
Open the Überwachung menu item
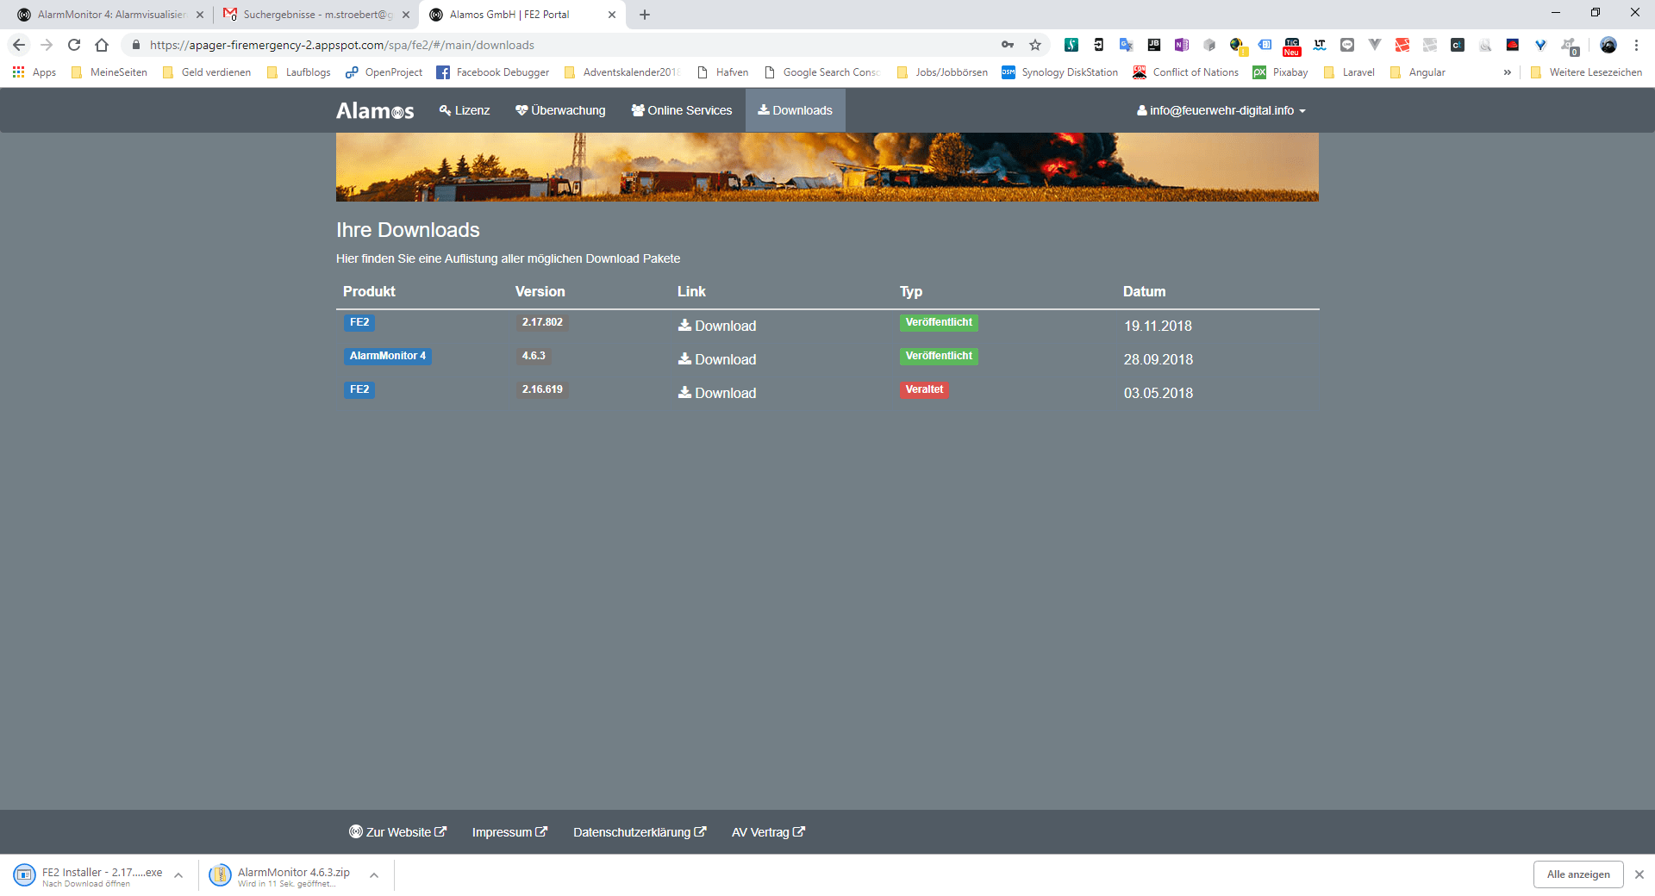(x=560, y=110)
